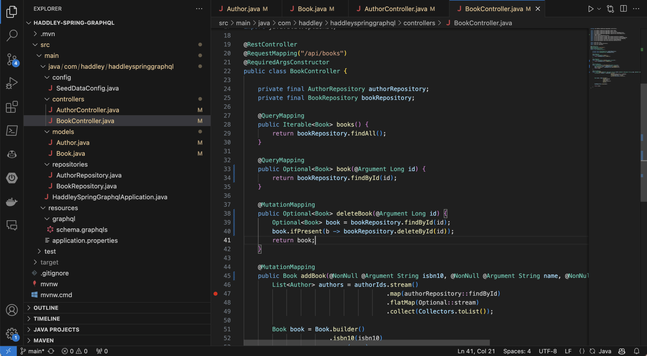Viewport: 647px width, 356px height.
Task: Click the horizontal scrollbar in the editor
Action: coord(367,342)
